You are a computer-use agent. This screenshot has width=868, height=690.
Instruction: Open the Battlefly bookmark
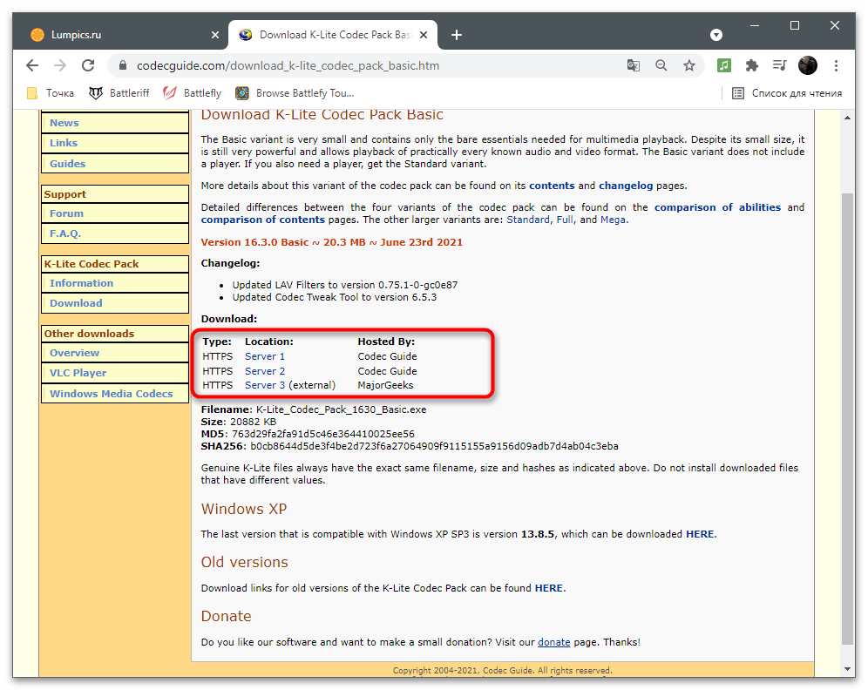[x=192, y=93]
